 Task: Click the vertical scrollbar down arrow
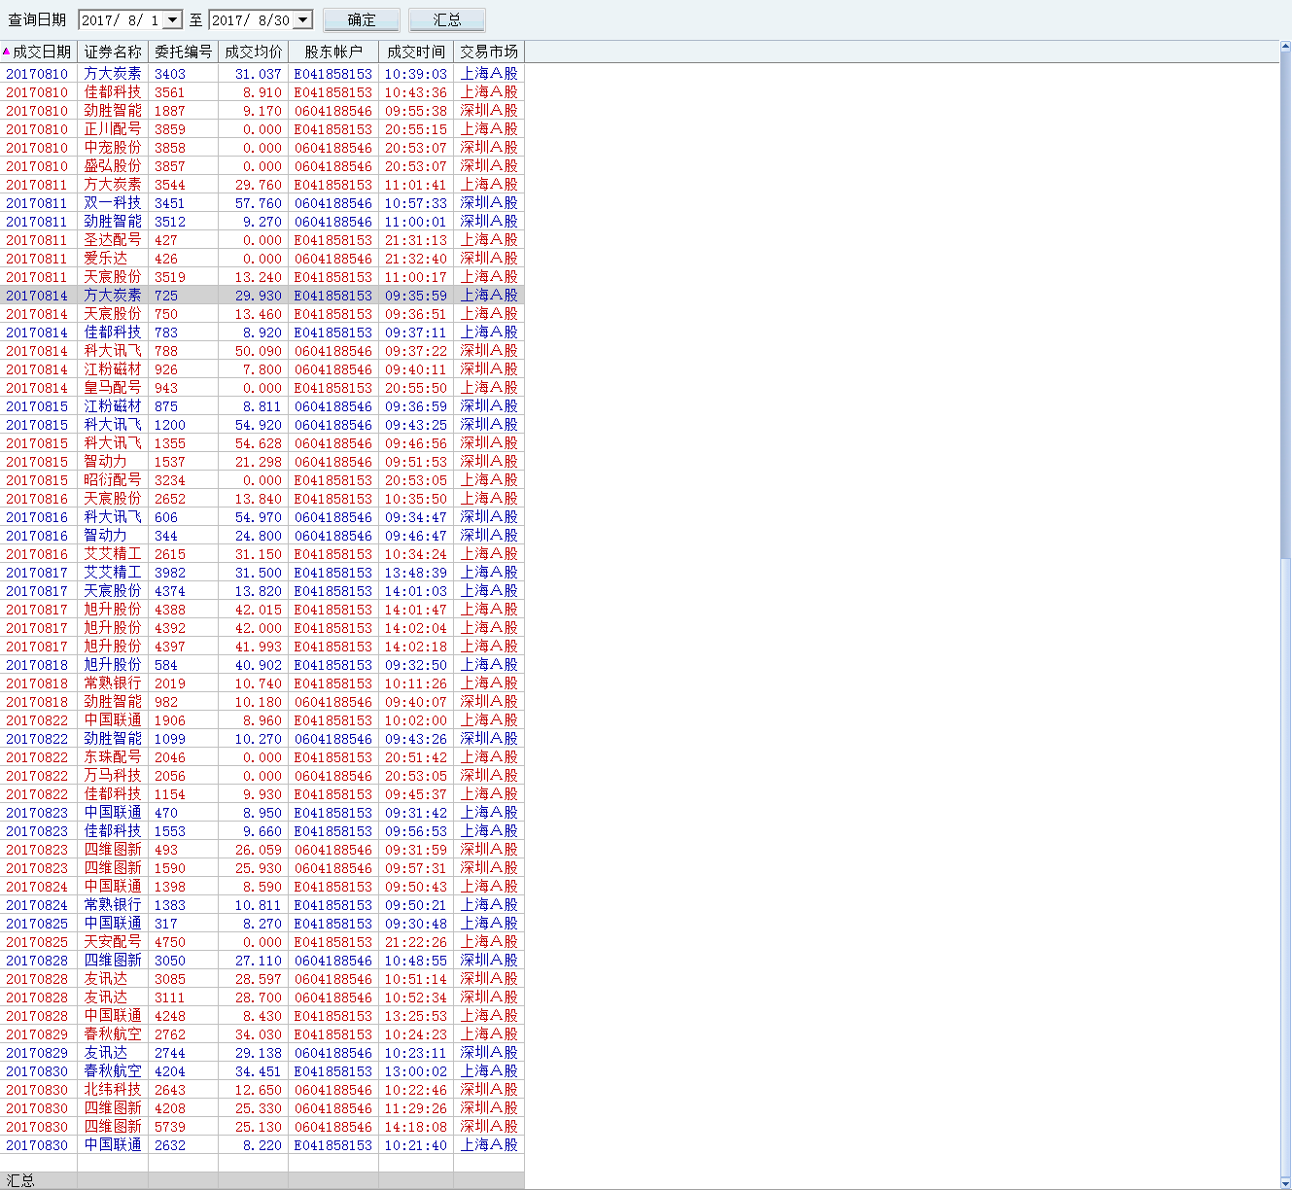click(x=1286, y=1183)
